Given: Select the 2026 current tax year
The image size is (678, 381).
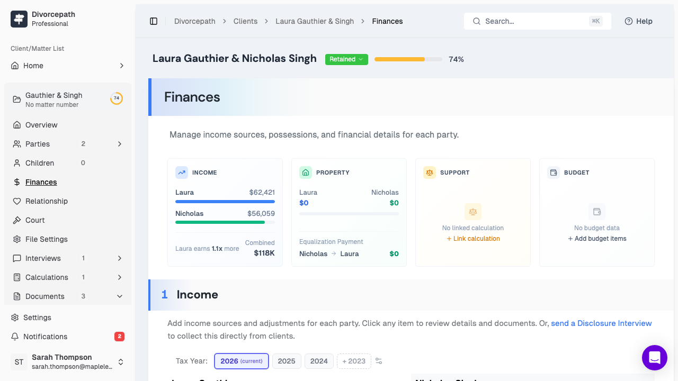Looking at the screenshot, I should 242,361.
